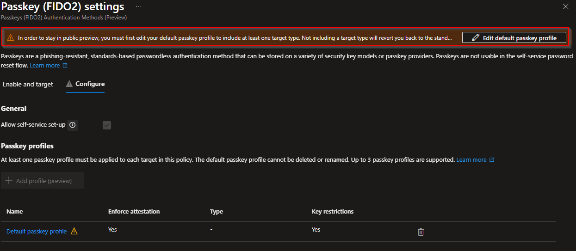
Task: Click the Key restrictions column header
Action: point(332,211)
